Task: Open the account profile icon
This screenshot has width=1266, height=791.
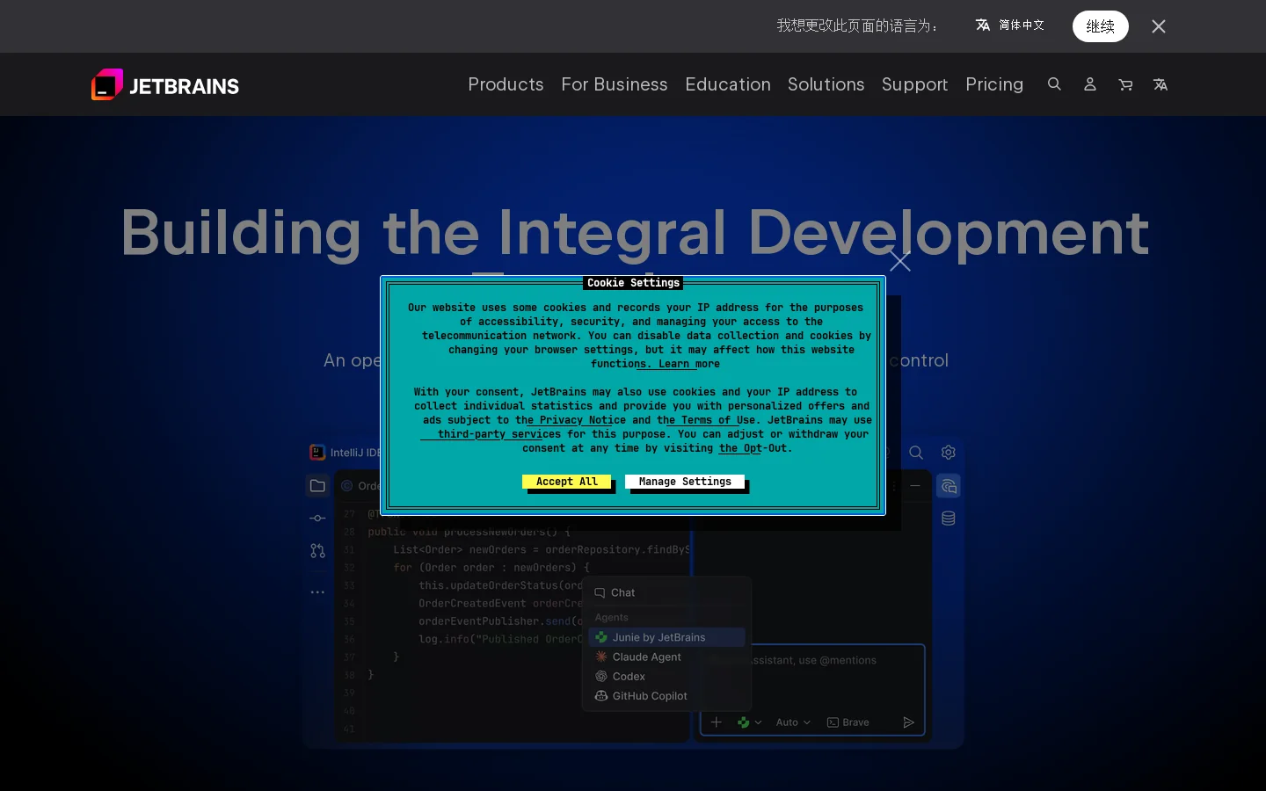Action: point(1089,84)
